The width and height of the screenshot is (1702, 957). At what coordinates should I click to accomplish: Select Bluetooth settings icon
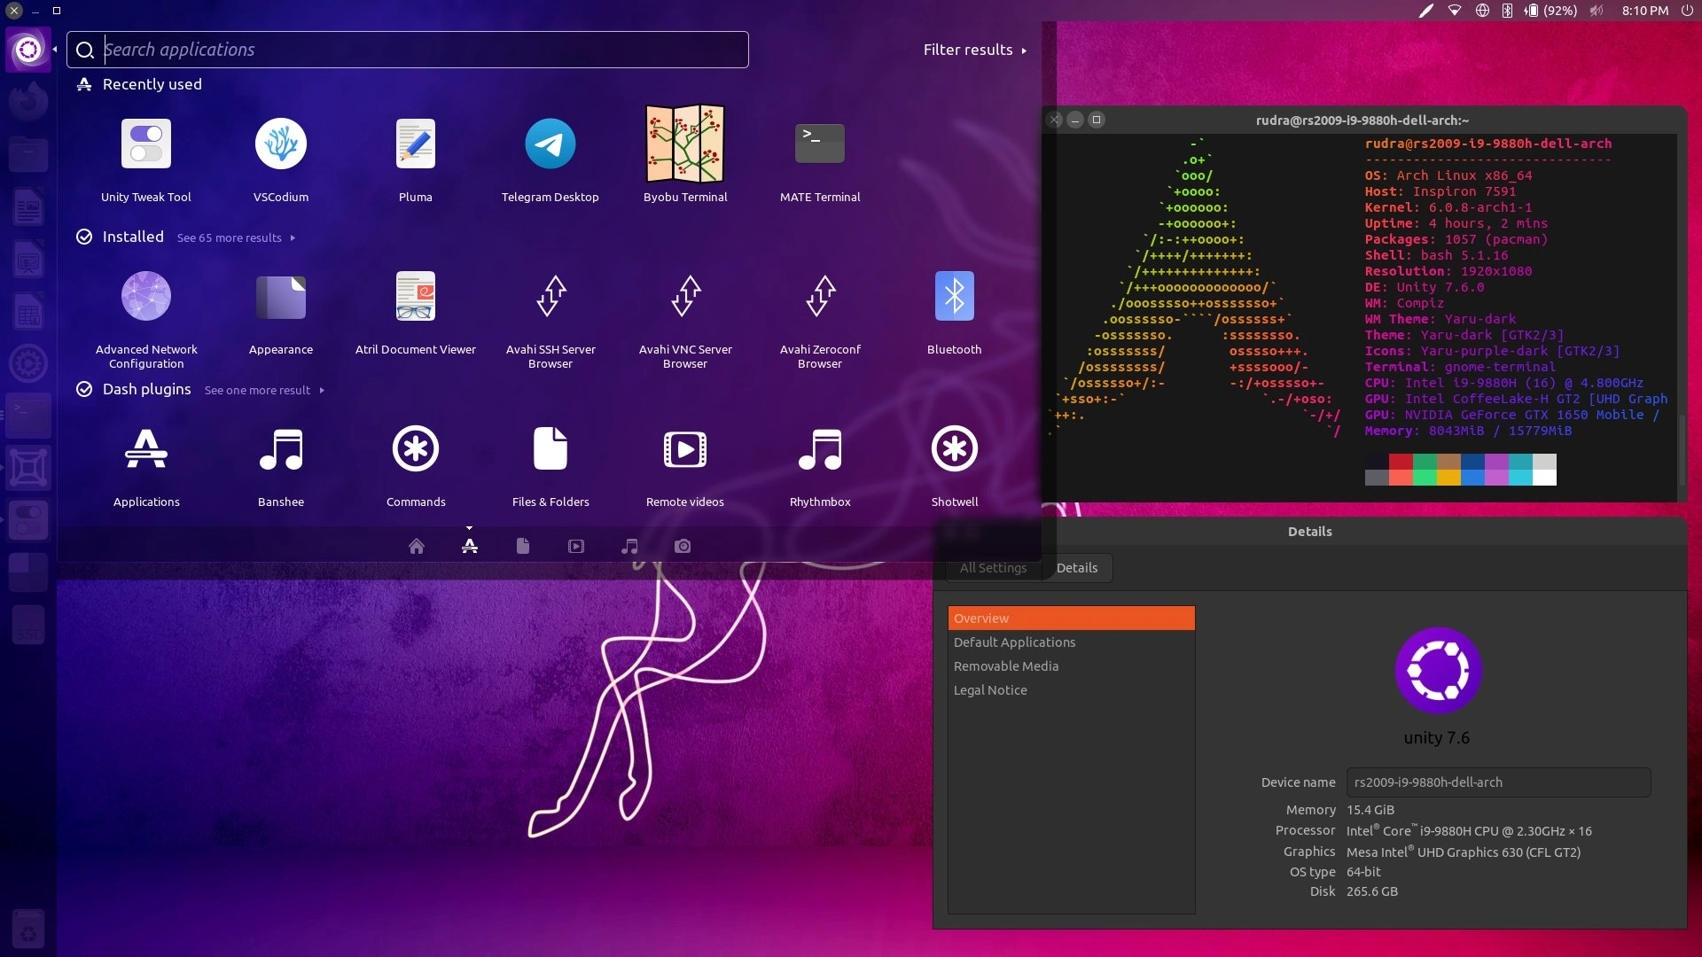pos(954,296)
